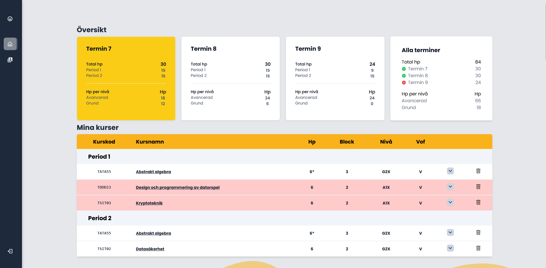This screenshot has height=268, width=546.
Task: Expand the TSIT03 row chevron
Action: click(450, 202)
